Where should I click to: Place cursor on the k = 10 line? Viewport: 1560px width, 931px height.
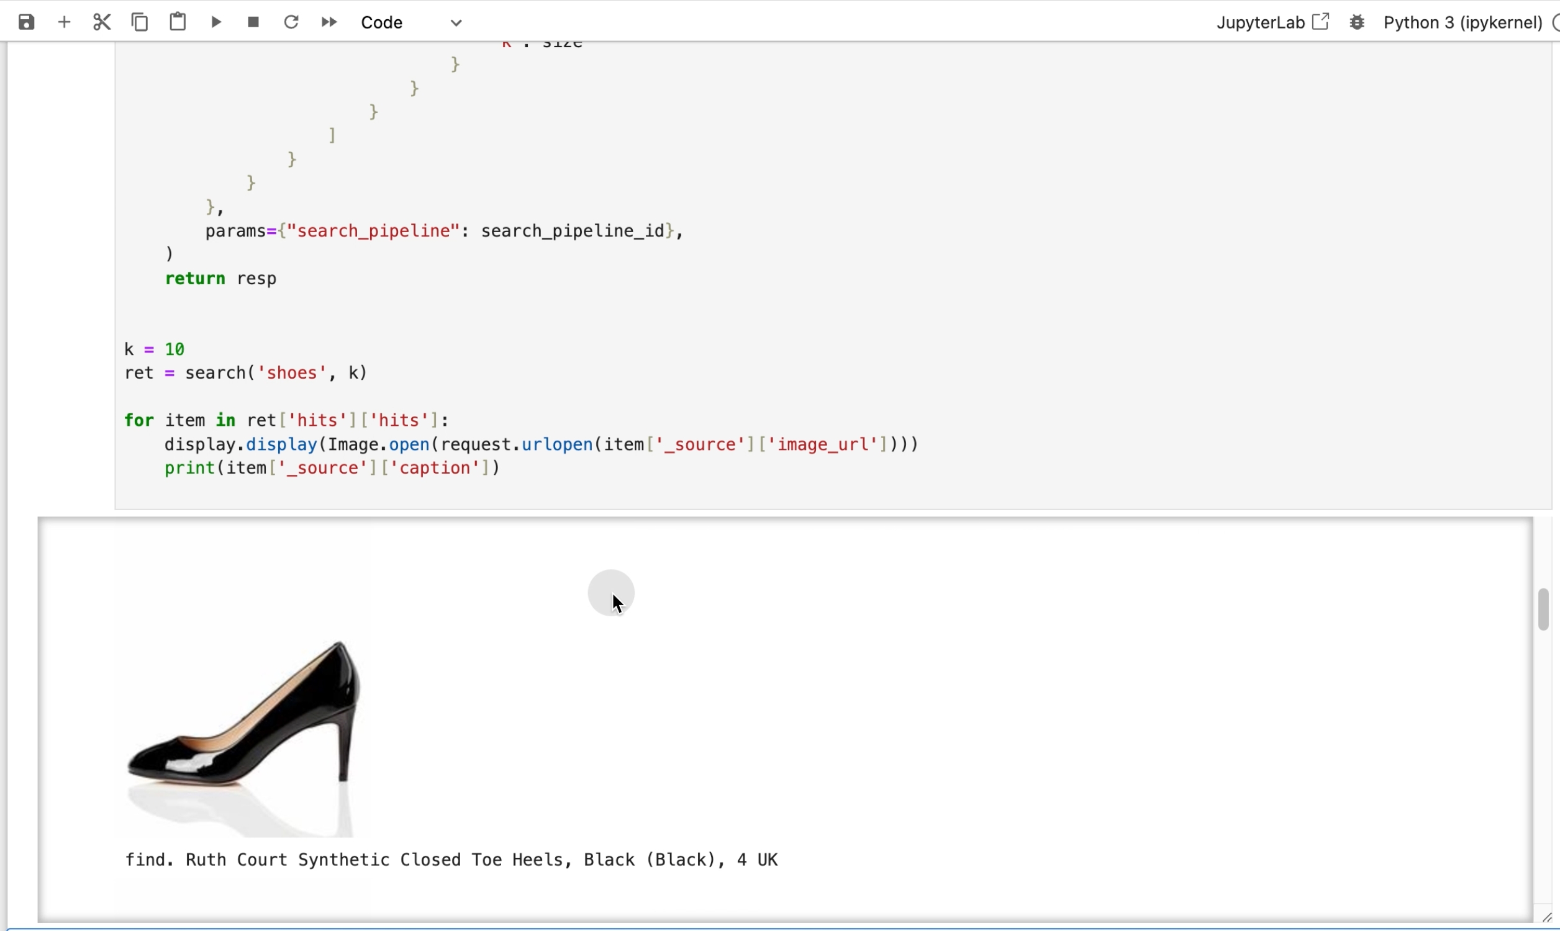[x=155, y=349]
